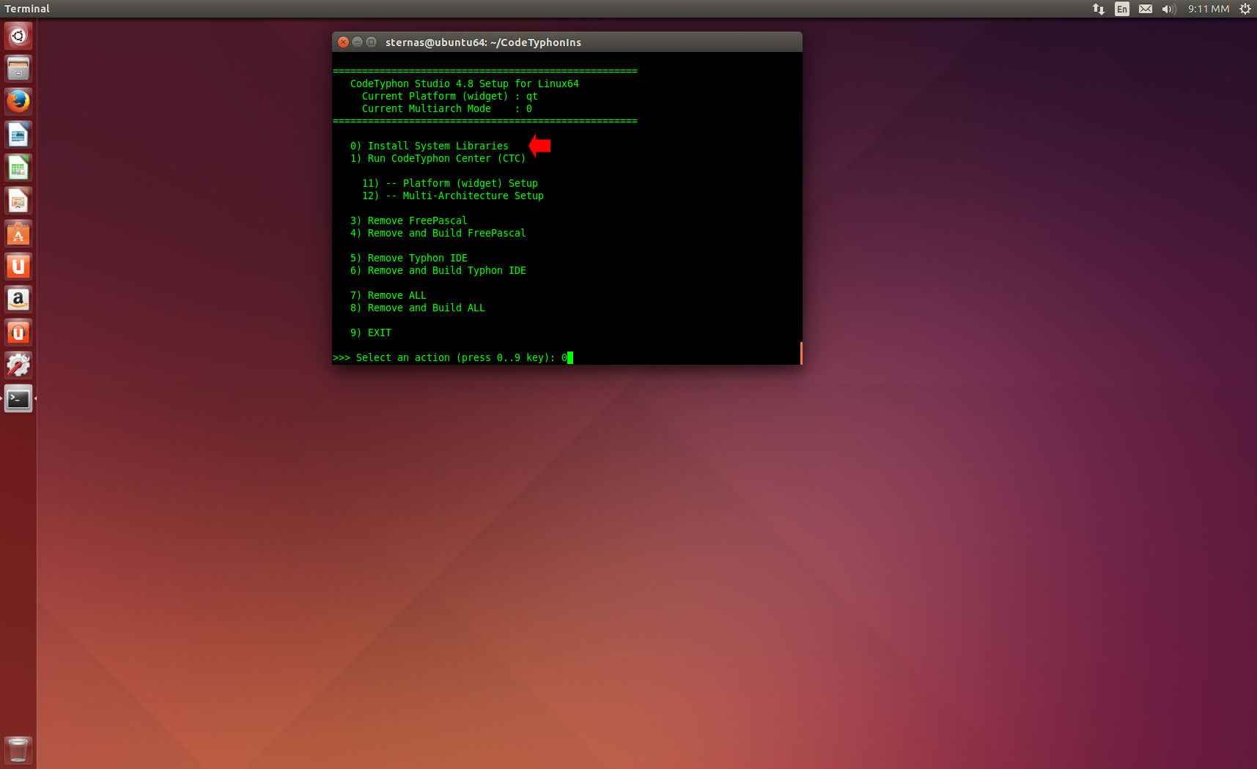Click the Terminal label in top panel
The width and height of the screenshot is (1257, 769).
pos(27,9)
